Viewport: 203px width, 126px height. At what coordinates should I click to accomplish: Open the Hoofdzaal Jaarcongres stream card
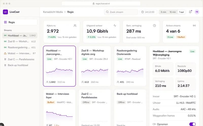[x=59, y=66]
